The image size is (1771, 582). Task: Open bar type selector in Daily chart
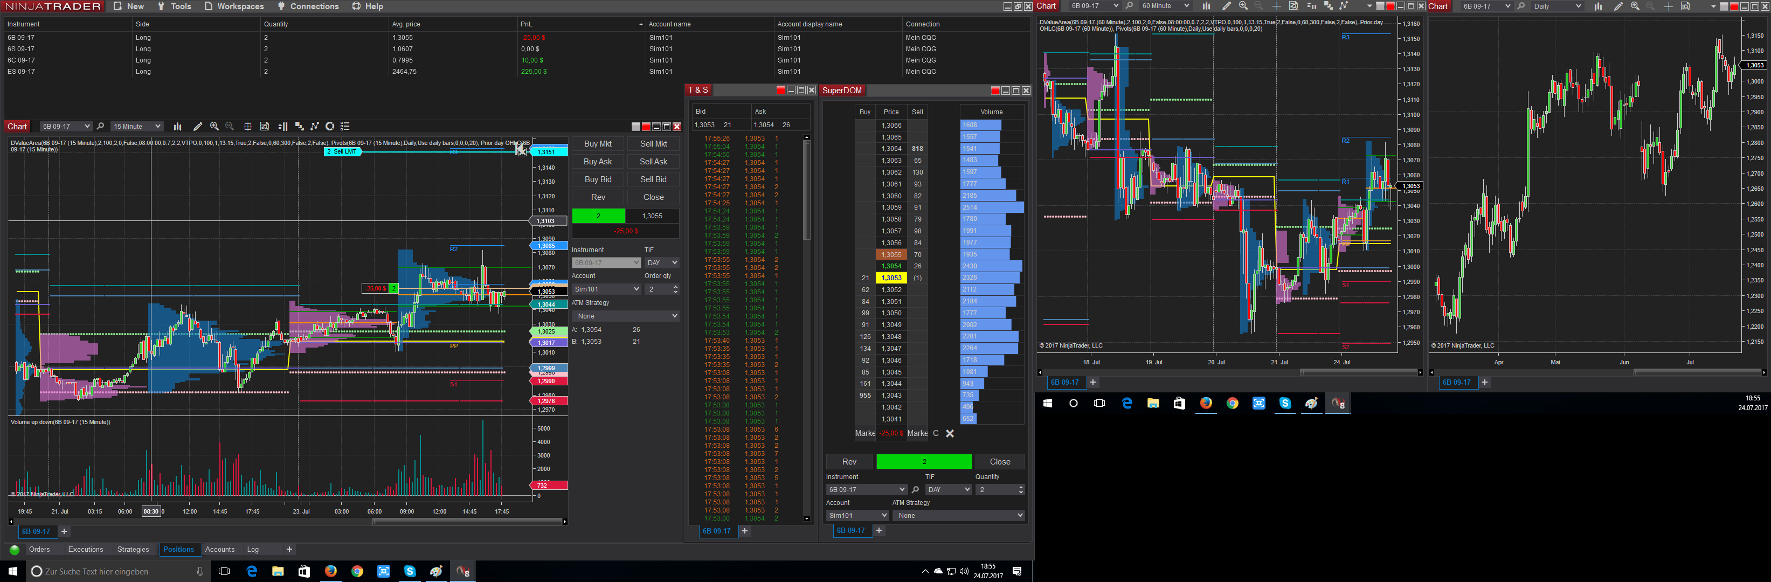pyautogui.click(x=1598, y=6)
